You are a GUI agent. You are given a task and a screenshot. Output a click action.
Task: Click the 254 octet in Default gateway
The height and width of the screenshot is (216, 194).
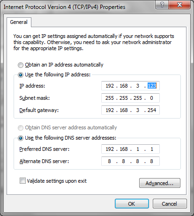pos(152,110)
